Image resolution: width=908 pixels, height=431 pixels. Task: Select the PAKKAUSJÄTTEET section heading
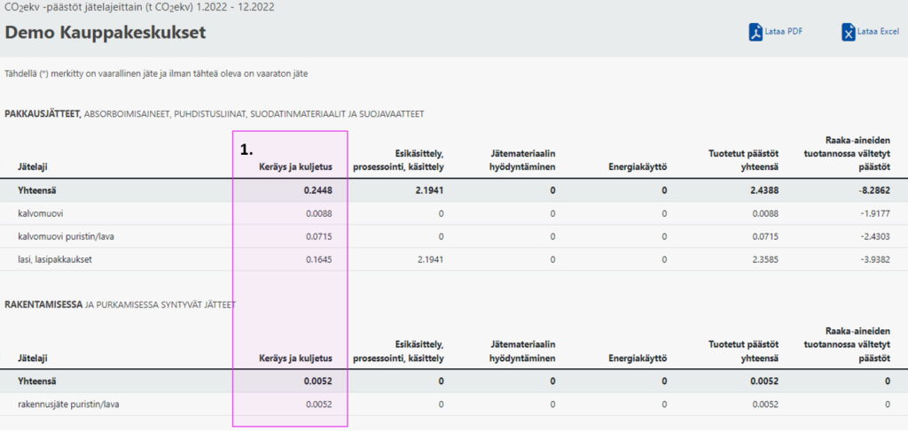[43, 113]
